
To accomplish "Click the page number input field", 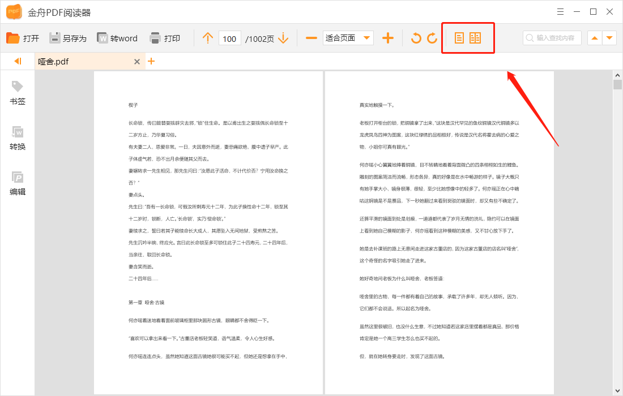I will tap(229, 37).
